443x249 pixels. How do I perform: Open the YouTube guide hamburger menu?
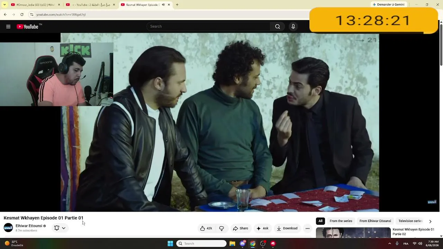(x=8, y=27)
